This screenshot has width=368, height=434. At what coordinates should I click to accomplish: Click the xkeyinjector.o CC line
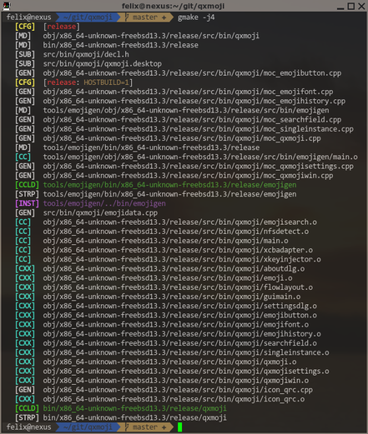click(x=168, y=259)
